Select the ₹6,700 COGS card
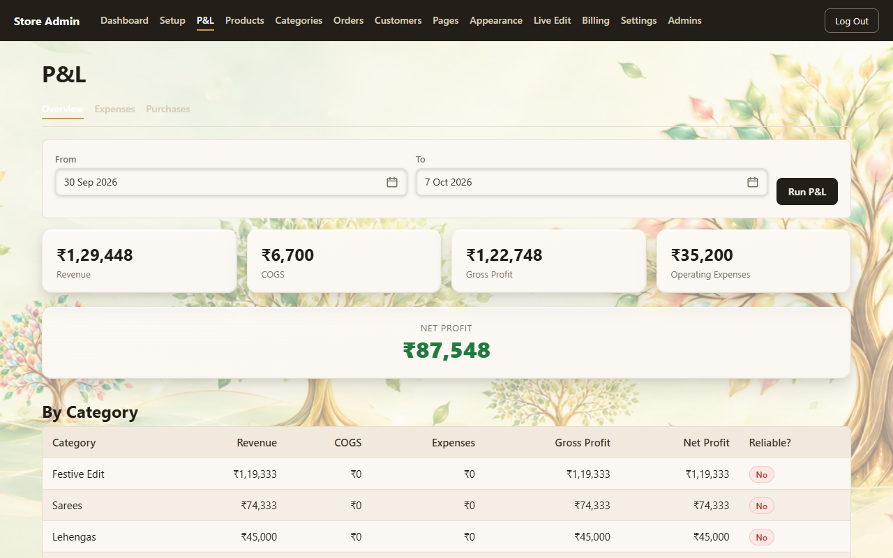The height and width of the screenshot is (558, 893). point(344,262)
